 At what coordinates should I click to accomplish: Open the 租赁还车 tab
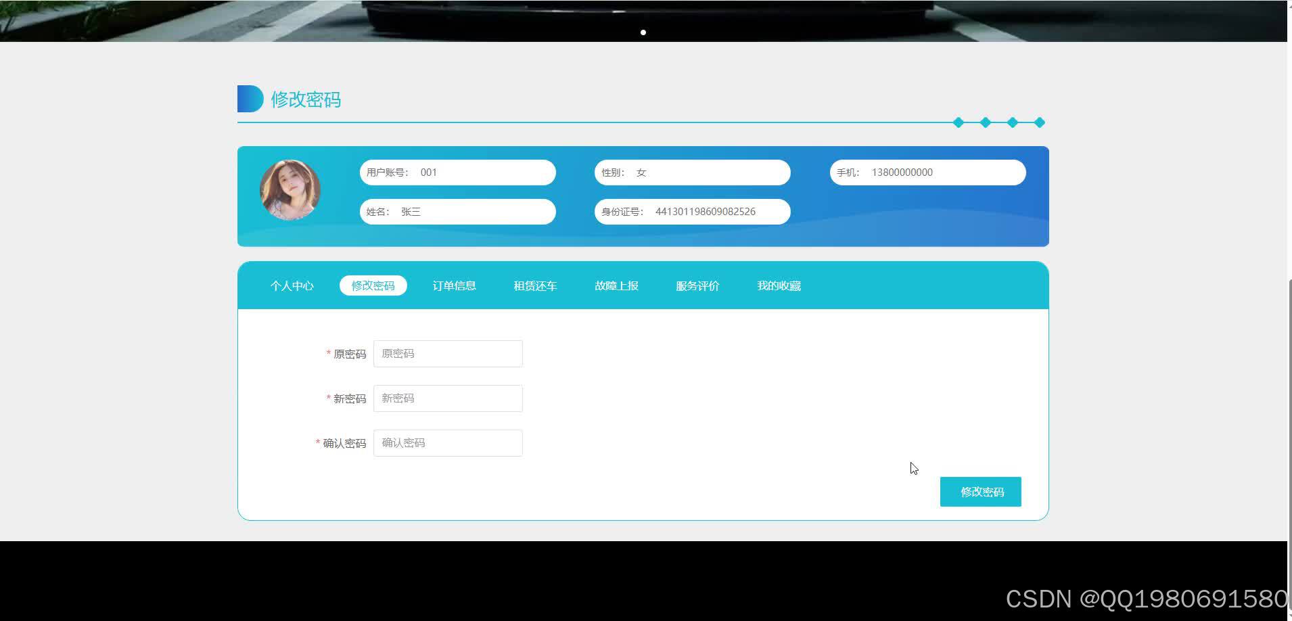click(535, 285)
